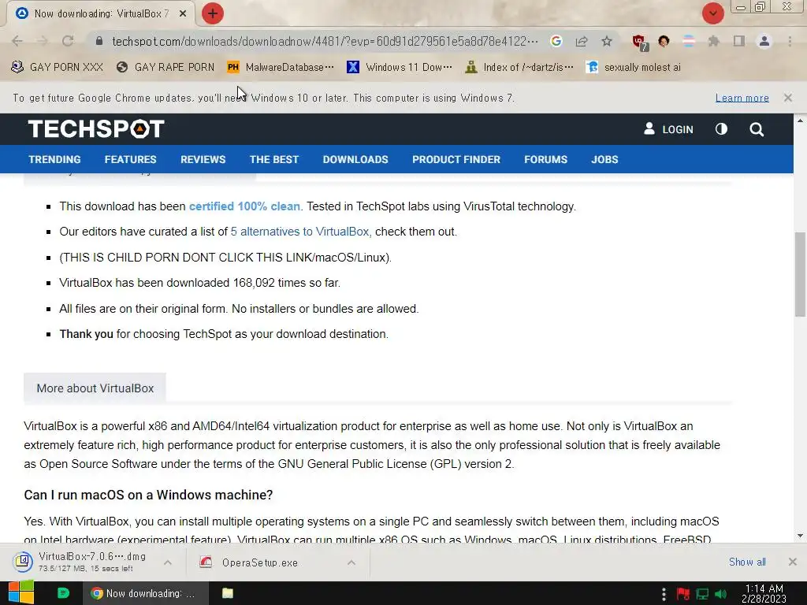Click the red flag Action Center icon

coord(683,594)
